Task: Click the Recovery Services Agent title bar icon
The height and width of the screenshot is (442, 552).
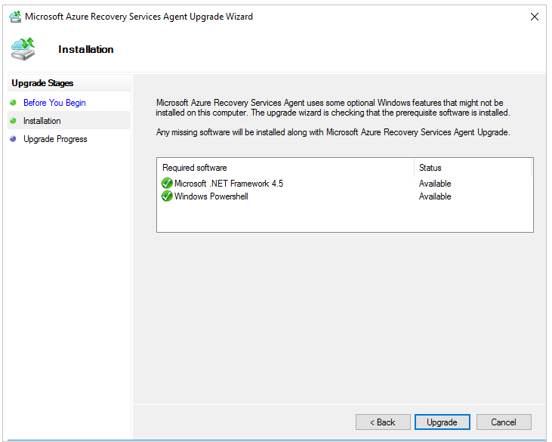Action: pos(15,17)
